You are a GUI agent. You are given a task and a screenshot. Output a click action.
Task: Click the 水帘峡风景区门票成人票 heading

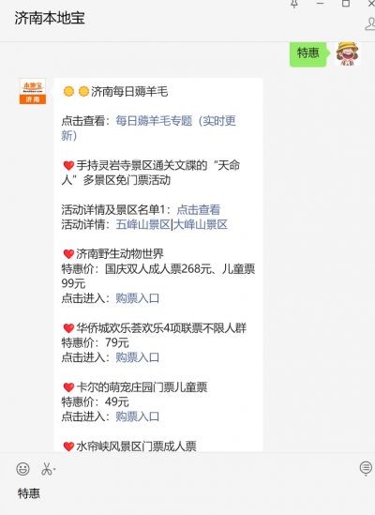point(136,446)
